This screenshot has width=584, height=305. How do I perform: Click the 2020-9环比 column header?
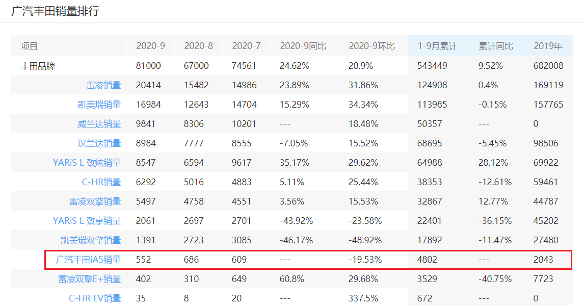point(371,46)
